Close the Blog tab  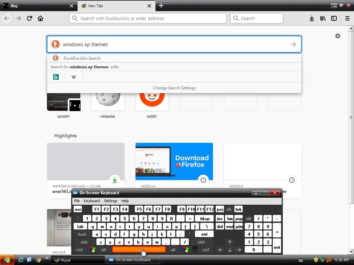(71, 6)
